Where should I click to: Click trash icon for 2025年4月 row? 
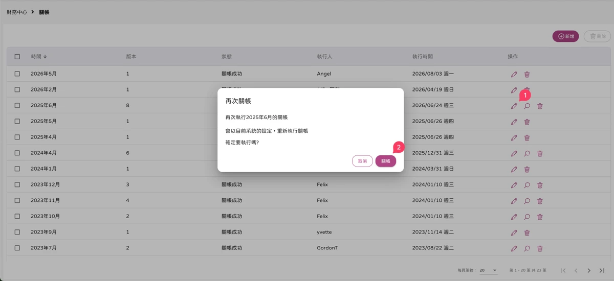click(527, 137)
